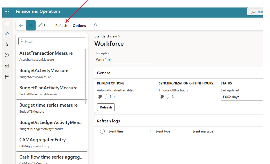
Task: Open Workspaces icon in sidebar
Action: [x=7, y=66]
